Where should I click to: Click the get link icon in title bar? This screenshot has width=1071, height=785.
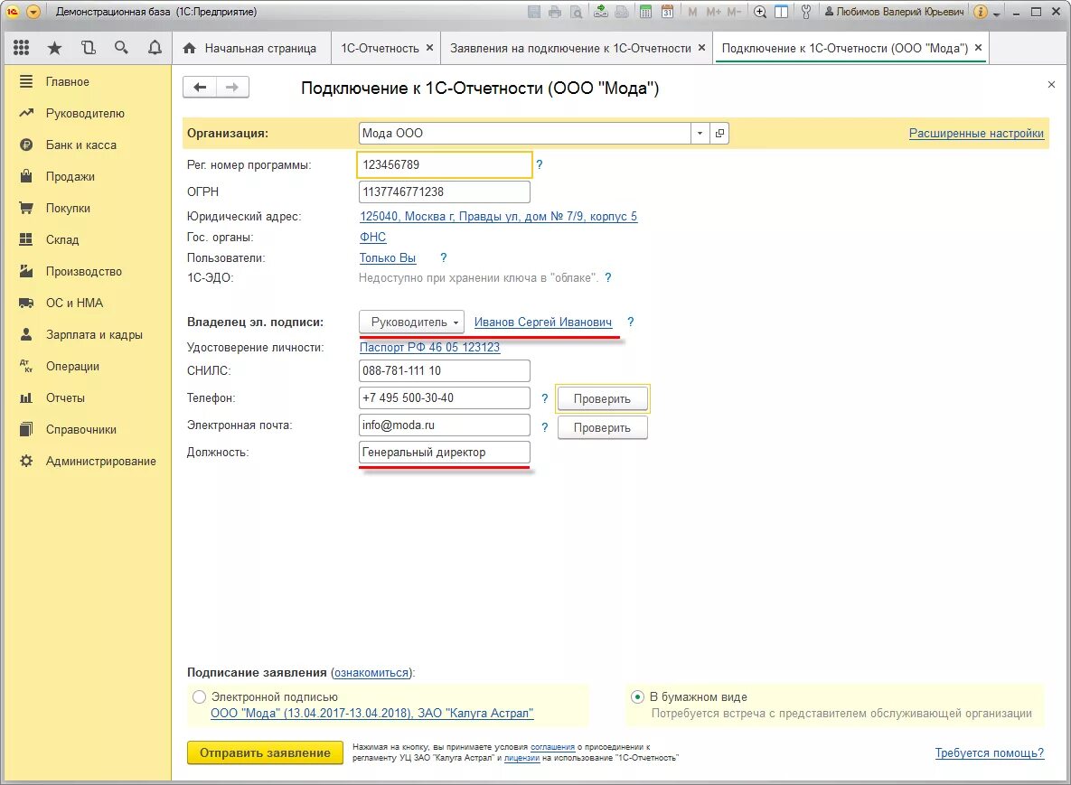coord(600,12)
